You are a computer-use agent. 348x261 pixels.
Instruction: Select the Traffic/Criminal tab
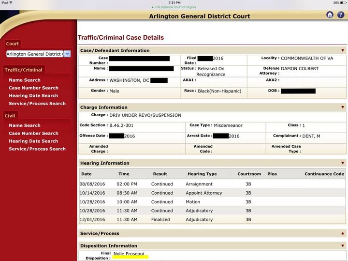pyautogui.click(x=24, y=70)
